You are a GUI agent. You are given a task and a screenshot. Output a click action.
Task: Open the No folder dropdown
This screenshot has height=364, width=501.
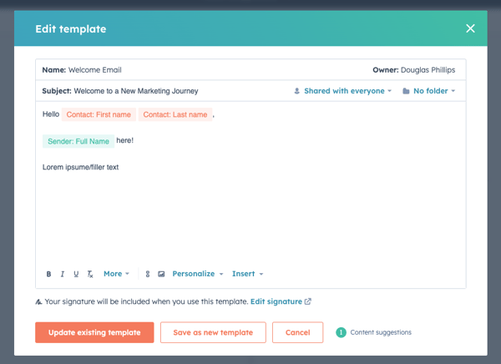point(434,91)
